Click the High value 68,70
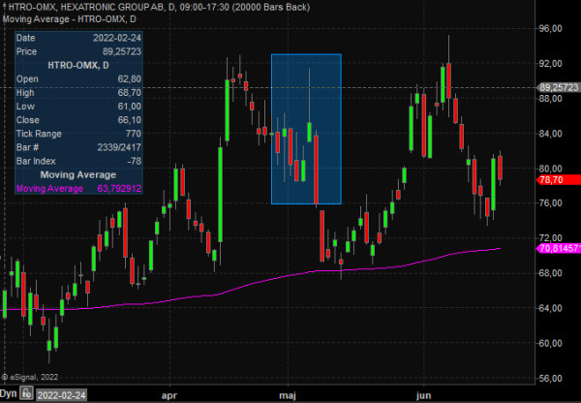Viewport: 581px width, 403px height. point(130,93)
